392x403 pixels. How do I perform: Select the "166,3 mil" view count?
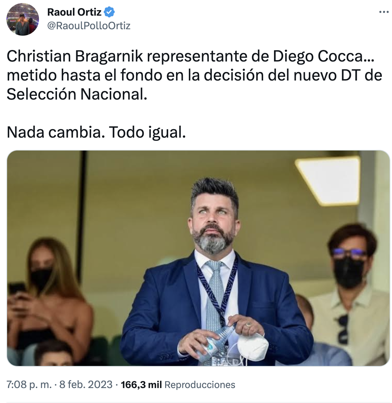coord(141,385)
